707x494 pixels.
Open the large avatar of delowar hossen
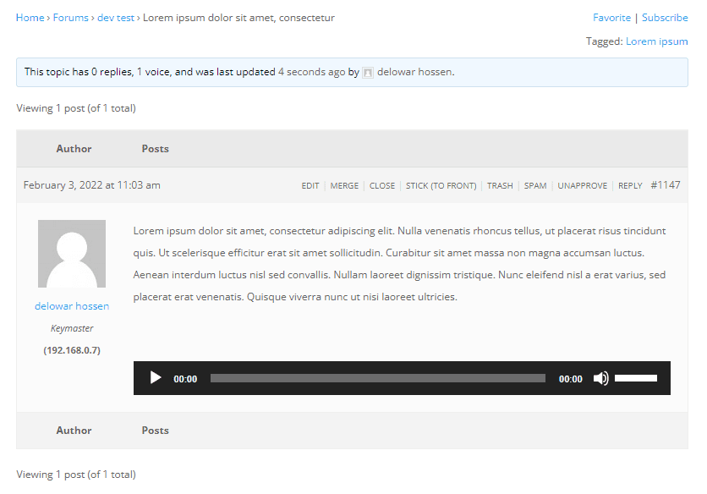click(72, 254)
